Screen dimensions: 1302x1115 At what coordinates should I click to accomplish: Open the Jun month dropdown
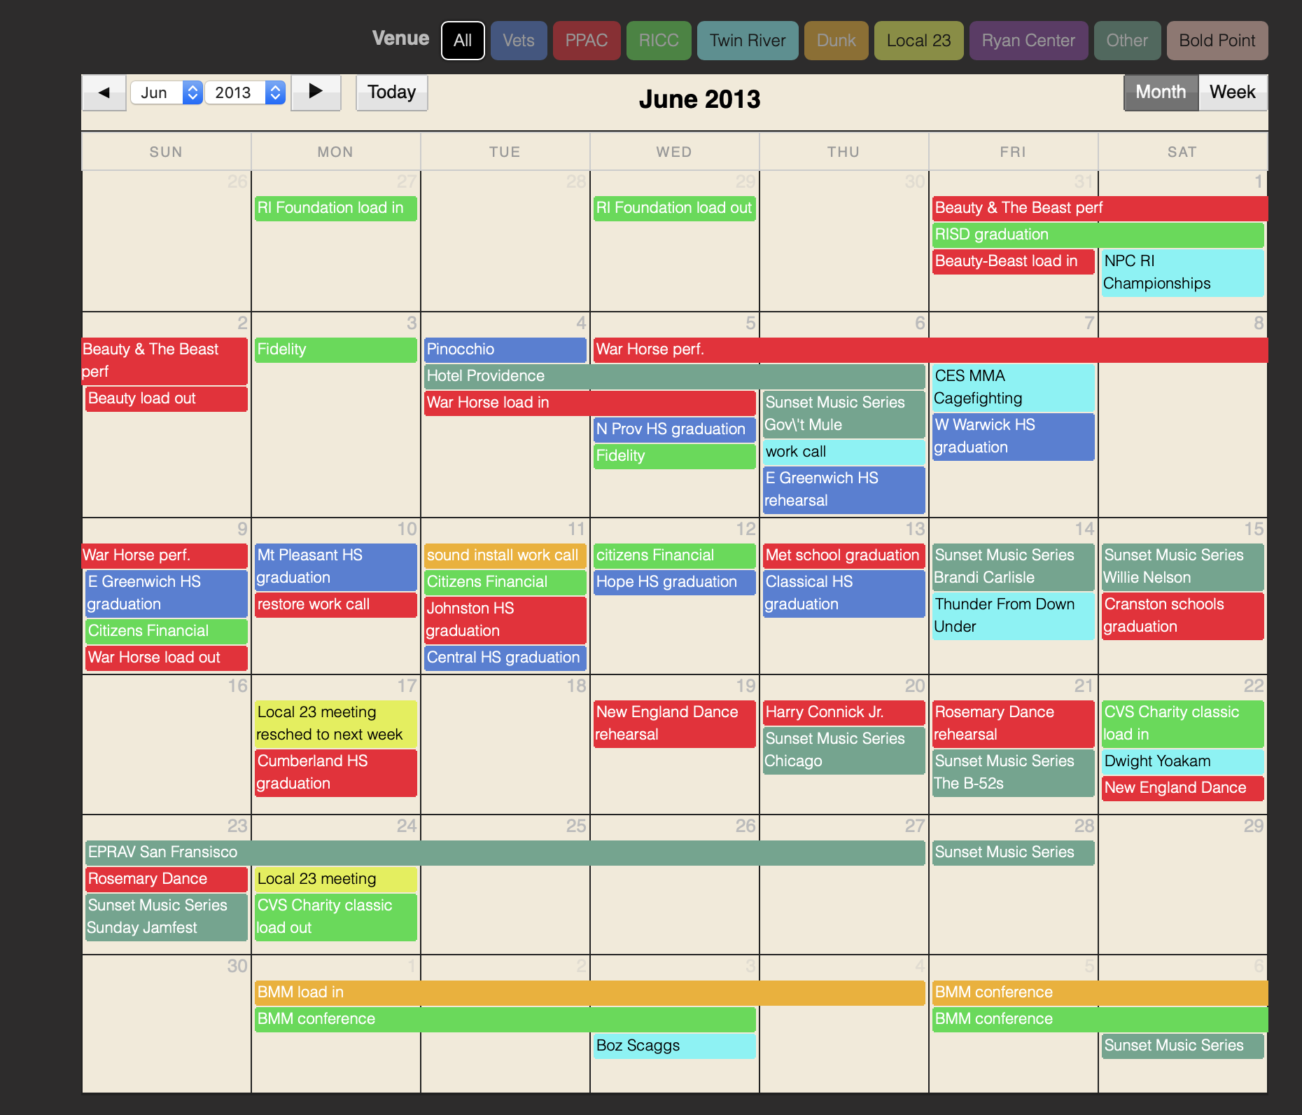167,92
